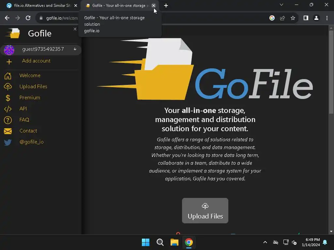Click the large GoFile banner logo
Image resolution: width=334 pixels, height=250 pixels.
point(205,69)
